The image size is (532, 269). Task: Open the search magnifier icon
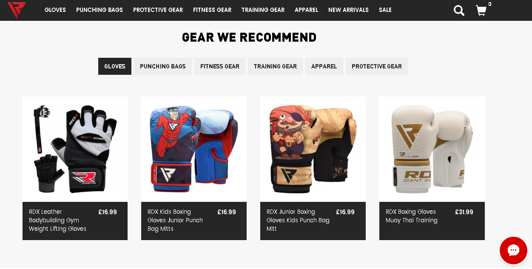tap(459, 10)
